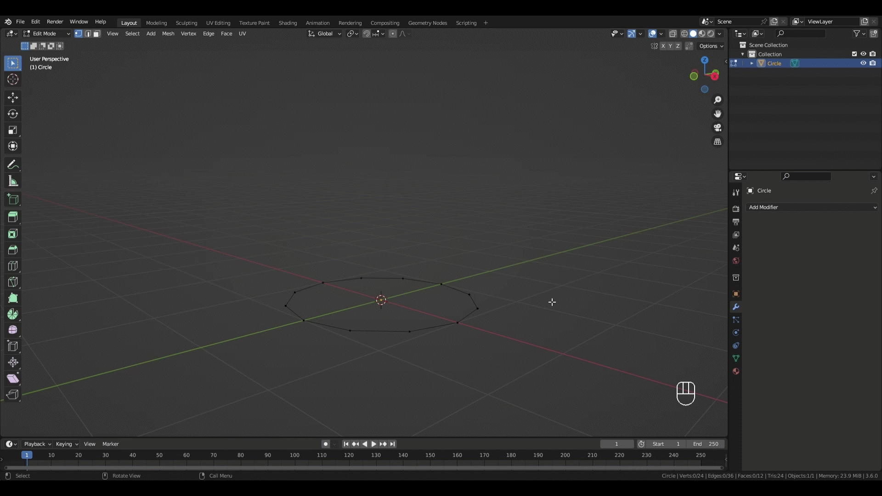Screen dimensions: 882x496
Task: Open the Render menu
Action: pyautogui.click(x=55, y=22)
